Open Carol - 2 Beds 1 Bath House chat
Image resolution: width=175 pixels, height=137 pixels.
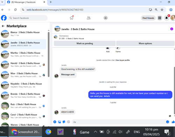tap(23, 116)
